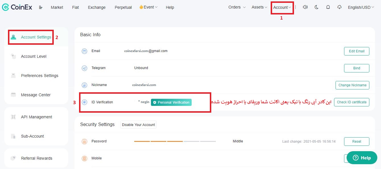Click the Sub-Account sidebar icon
381x169 pixels.
click(13, 136)
